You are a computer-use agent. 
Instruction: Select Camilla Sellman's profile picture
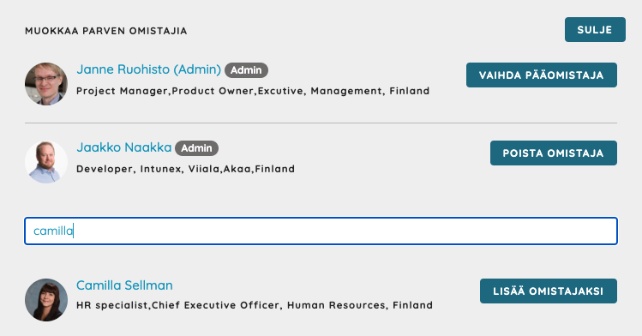(46, 300)
